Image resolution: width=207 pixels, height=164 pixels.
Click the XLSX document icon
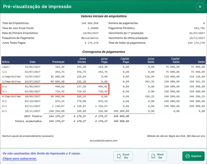[119, 156]
